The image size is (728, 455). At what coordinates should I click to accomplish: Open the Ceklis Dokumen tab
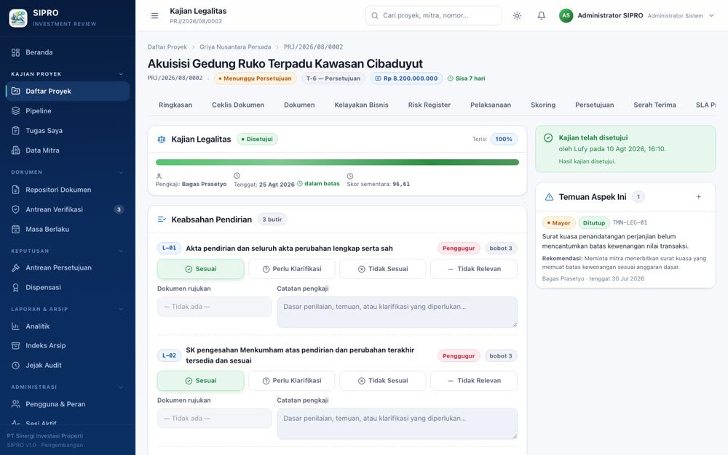[x=238, y=105]
